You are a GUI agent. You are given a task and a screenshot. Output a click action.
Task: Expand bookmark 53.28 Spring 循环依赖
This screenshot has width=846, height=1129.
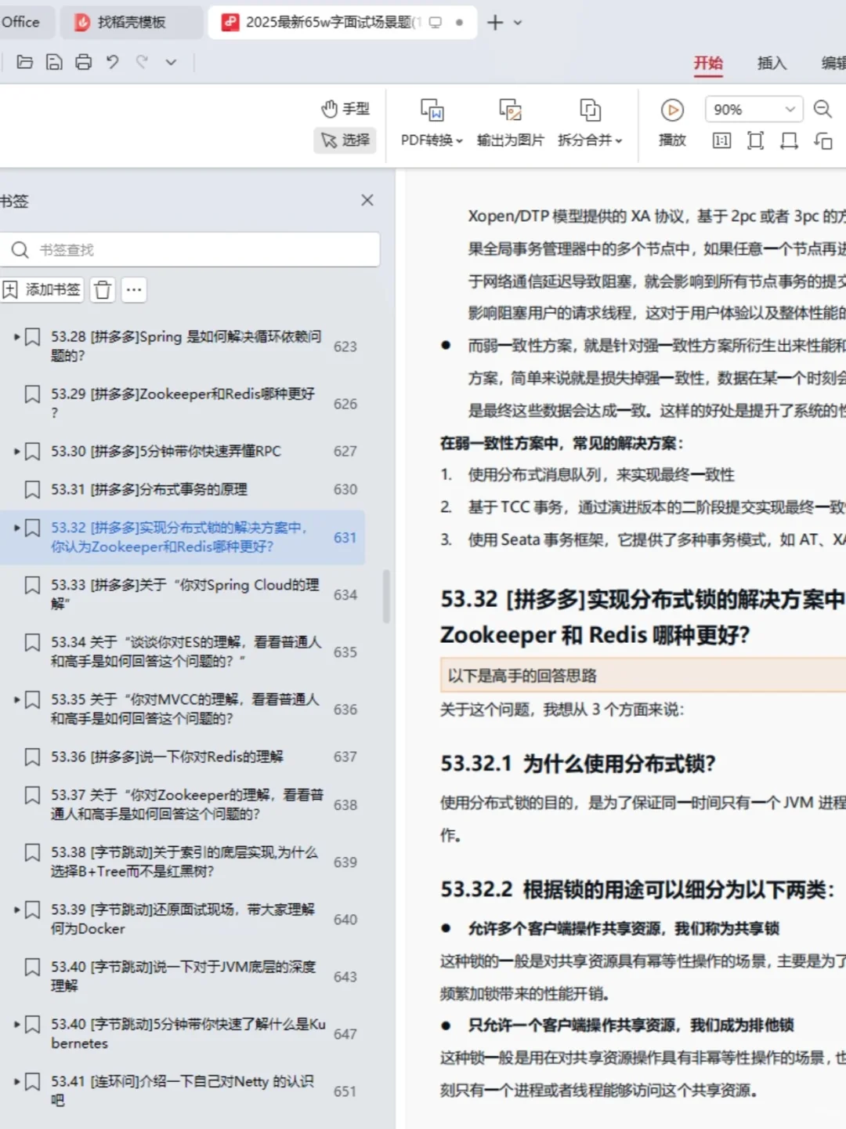click(16, 336)
